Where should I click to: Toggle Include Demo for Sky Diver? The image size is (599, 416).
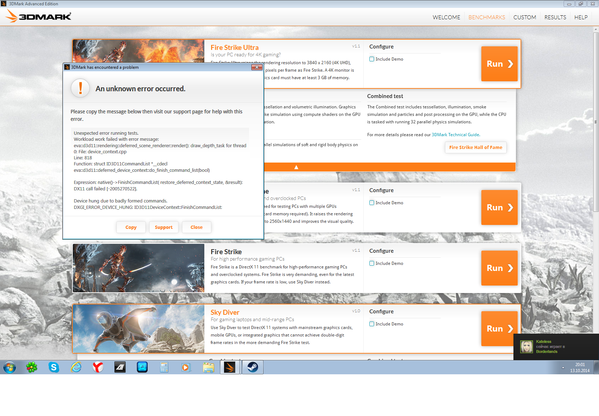coord(372,324)
